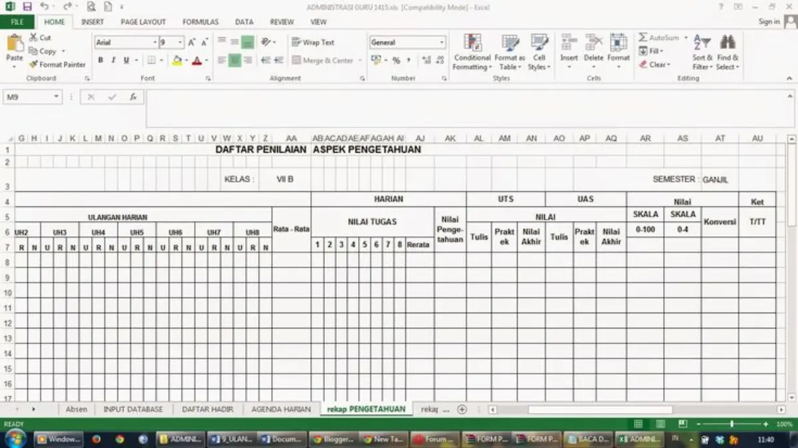Viewport: 798px width, 448px height.
Task: Click the Paste icon
Action: click(15, 44)
